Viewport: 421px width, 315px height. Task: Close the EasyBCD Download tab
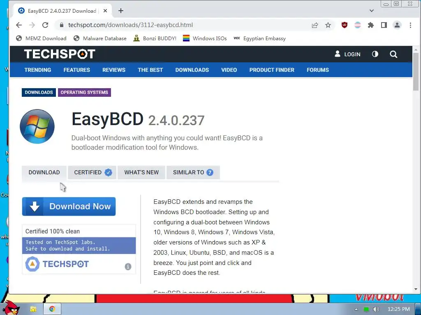pos(105,11)
